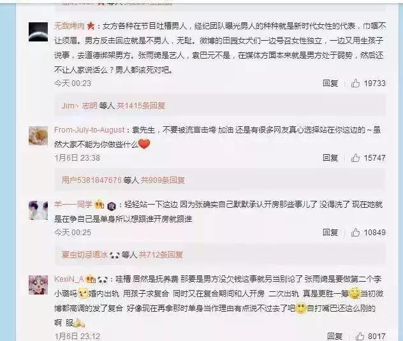
Task: Click 回复 under From-July-to-August's comment
Action: tap(330, 158)
